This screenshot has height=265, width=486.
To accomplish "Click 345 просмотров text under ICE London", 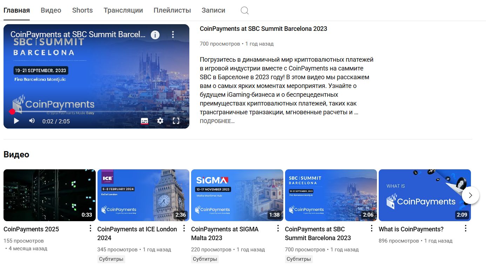I will coord(117,250).
